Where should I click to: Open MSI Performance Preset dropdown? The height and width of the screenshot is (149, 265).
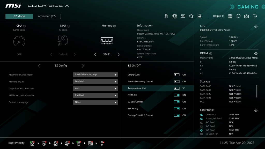[x=95, y=75]
